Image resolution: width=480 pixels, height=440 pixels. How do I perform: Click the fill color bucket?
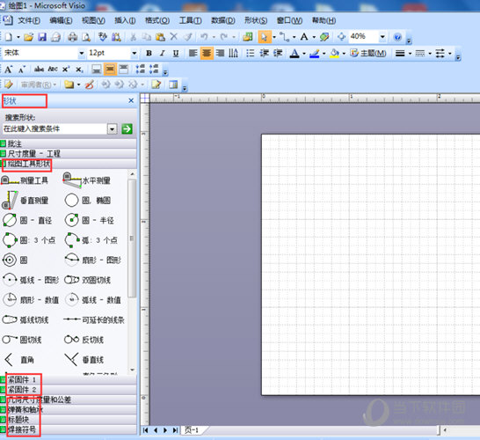[x=334, y=54]
